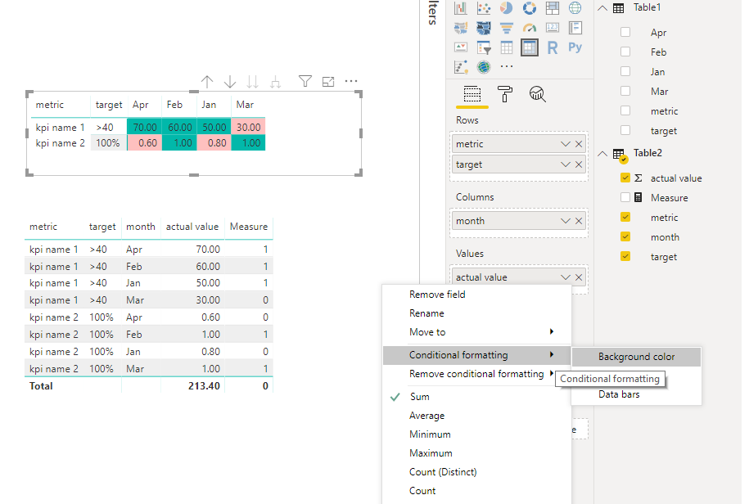Image resolution: width=749 pixels, height=504 pixels.
Task: Check the Measure field in Table2
Action: pyautogui.click(x=625, y=197)
